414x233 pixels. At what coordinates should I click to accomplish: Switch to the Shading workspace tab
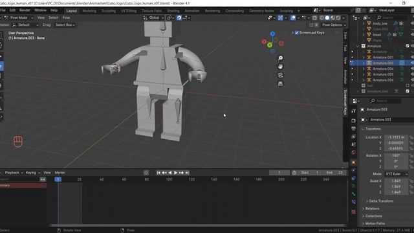[x=173, y=11]
